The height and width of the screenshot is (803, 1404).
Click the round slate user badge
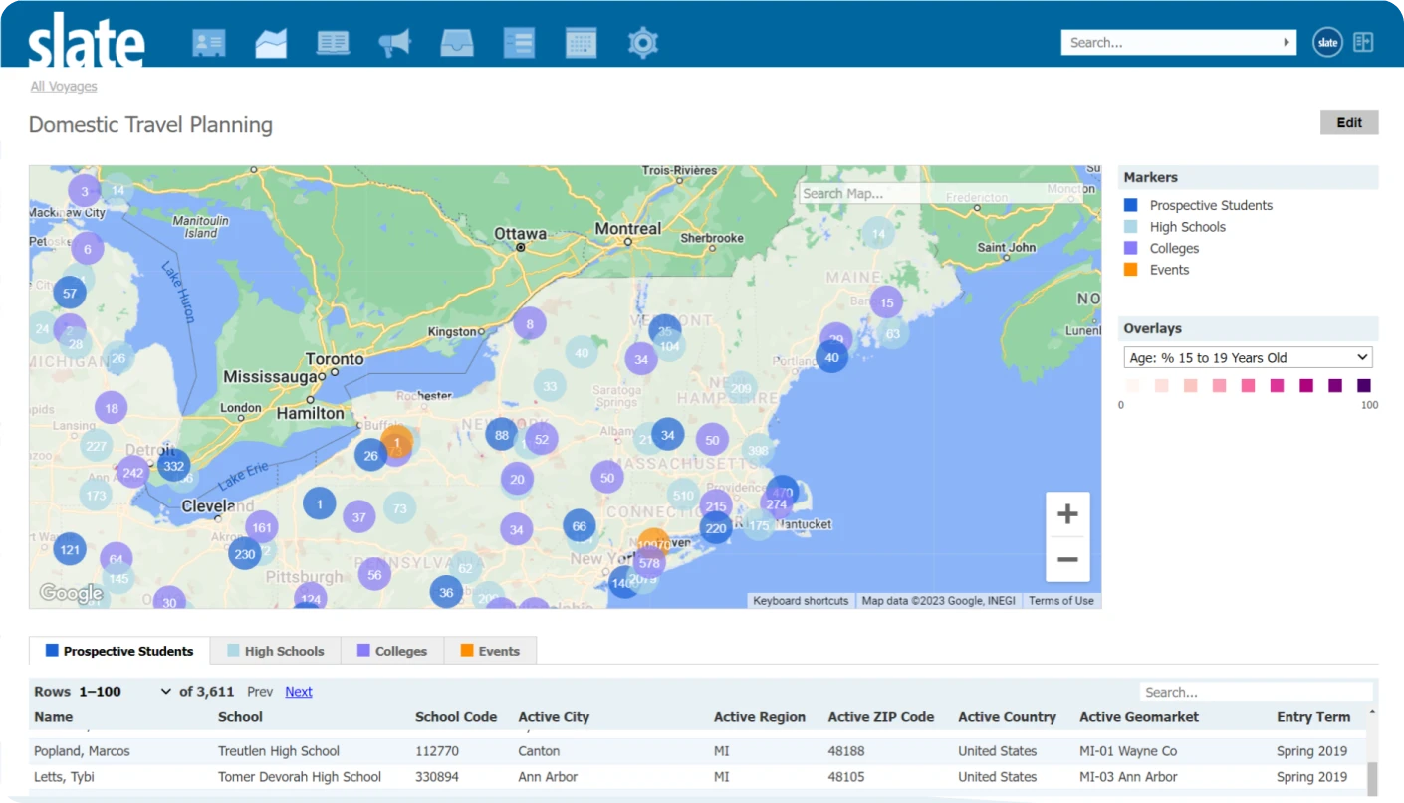coord(1326,42)
